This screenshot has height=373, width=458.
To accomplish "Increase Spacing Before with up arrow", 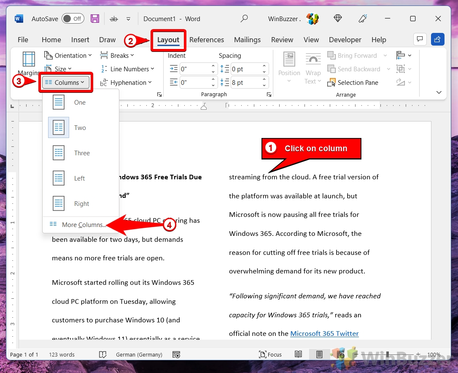I will click(264, 66).
